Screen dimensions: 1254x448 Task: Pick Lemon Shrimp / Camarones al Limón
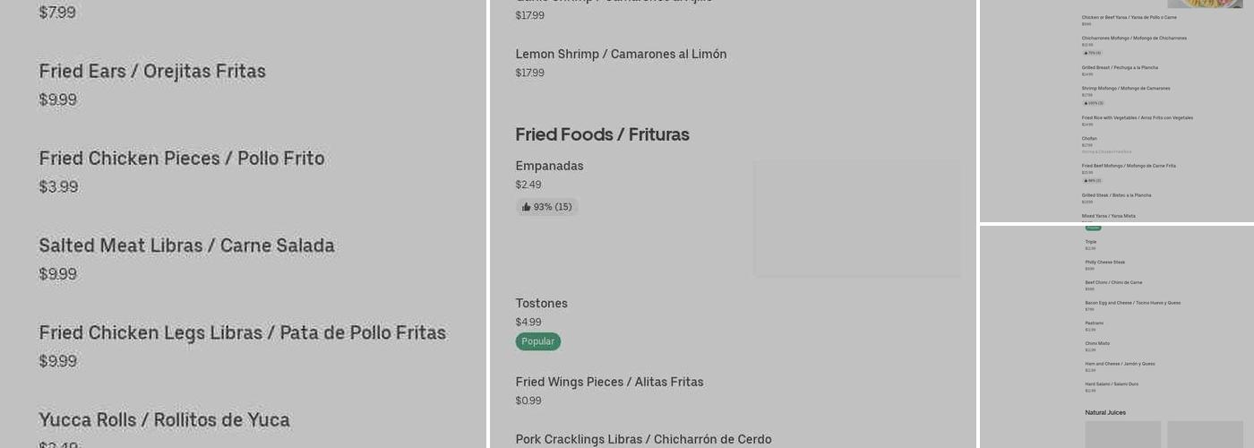621,55
